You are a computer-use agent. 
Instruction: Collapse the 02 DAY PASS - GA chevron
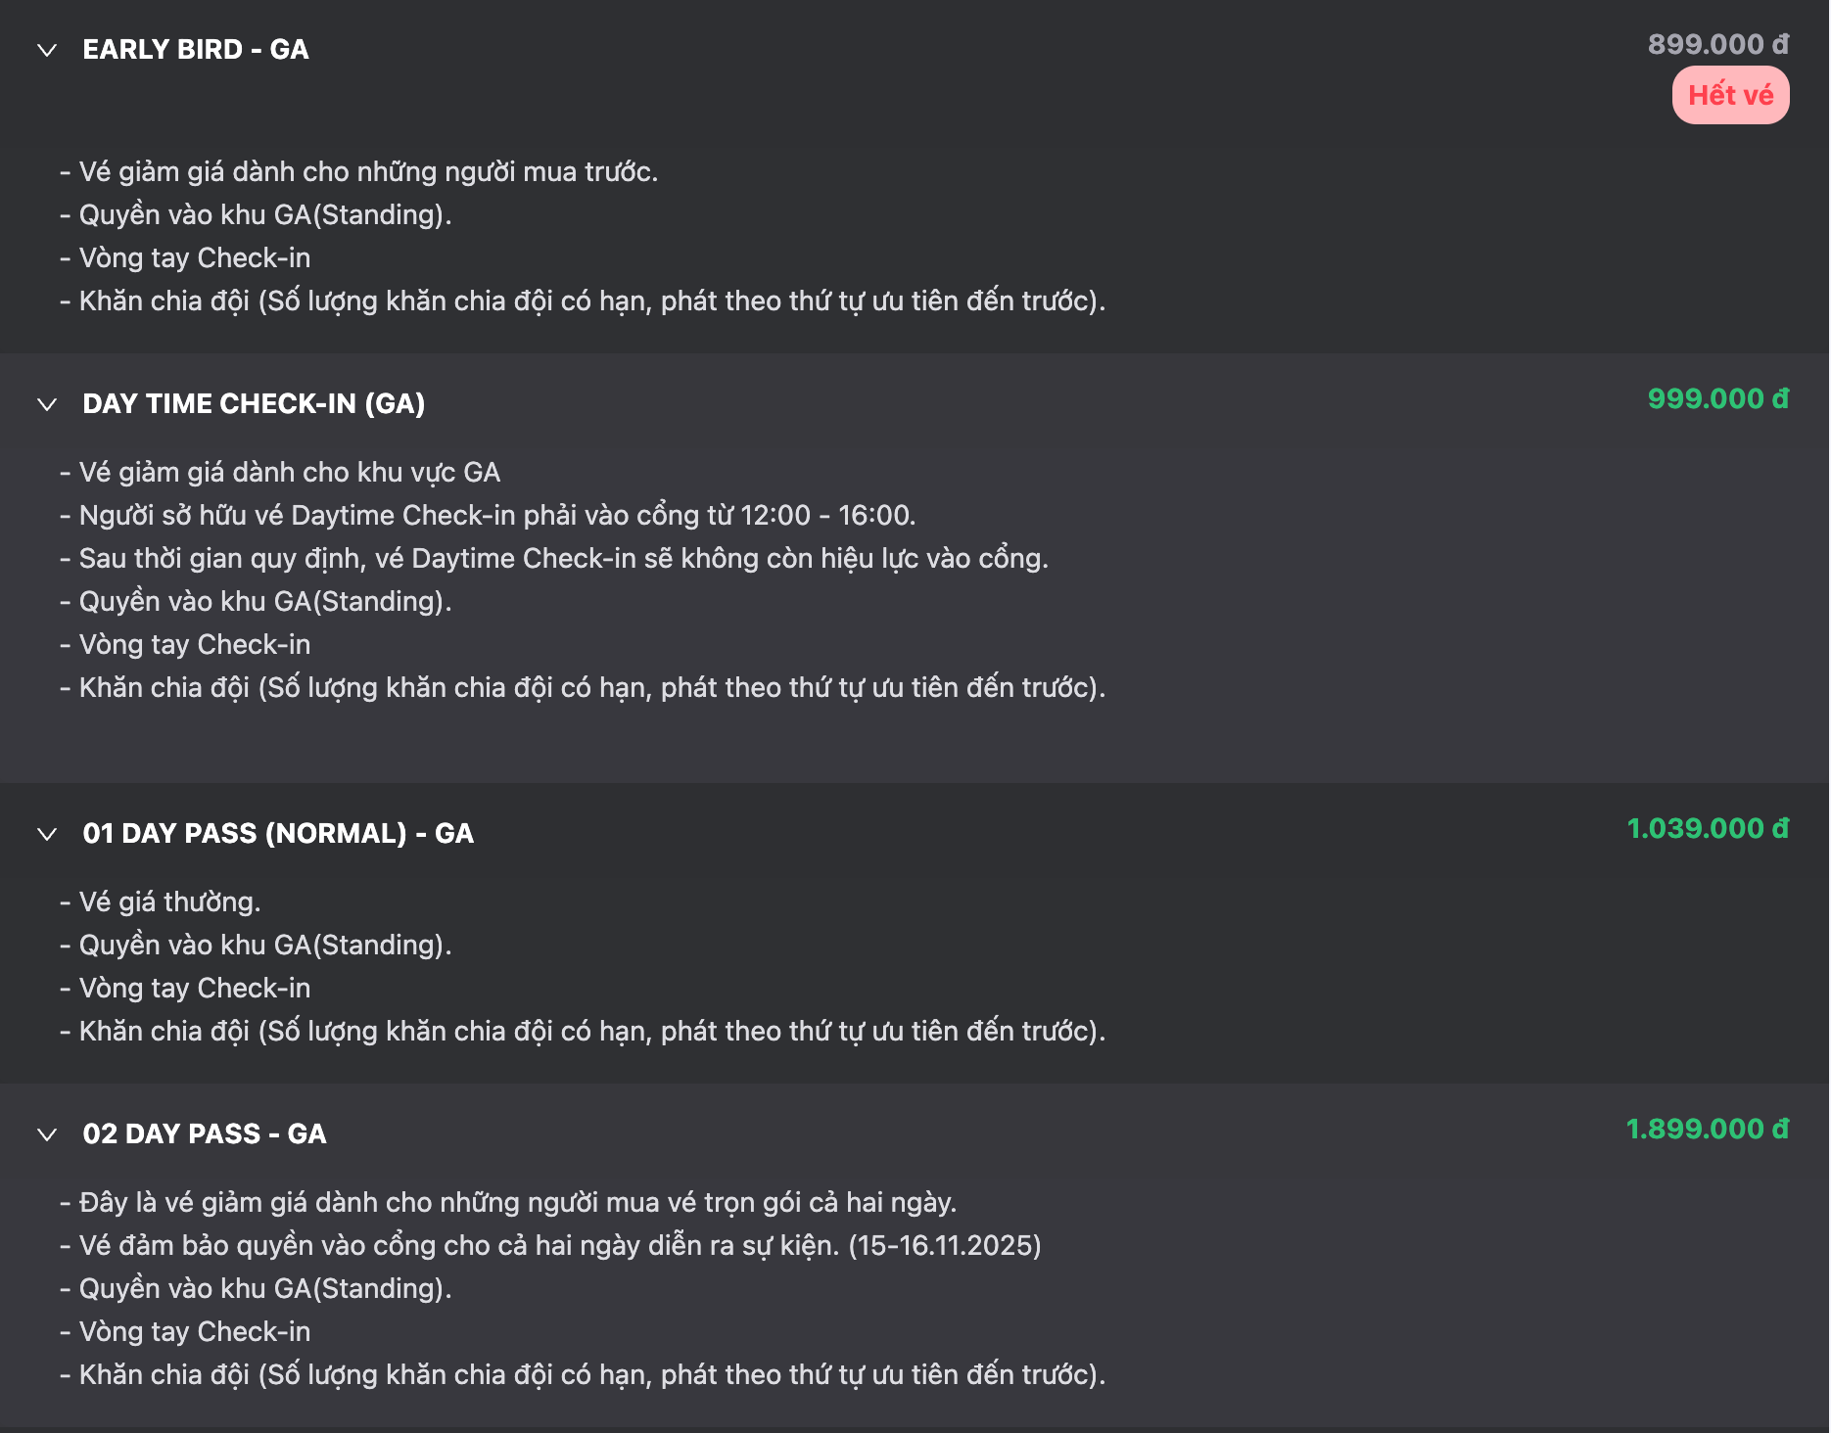coord(47,1134)
